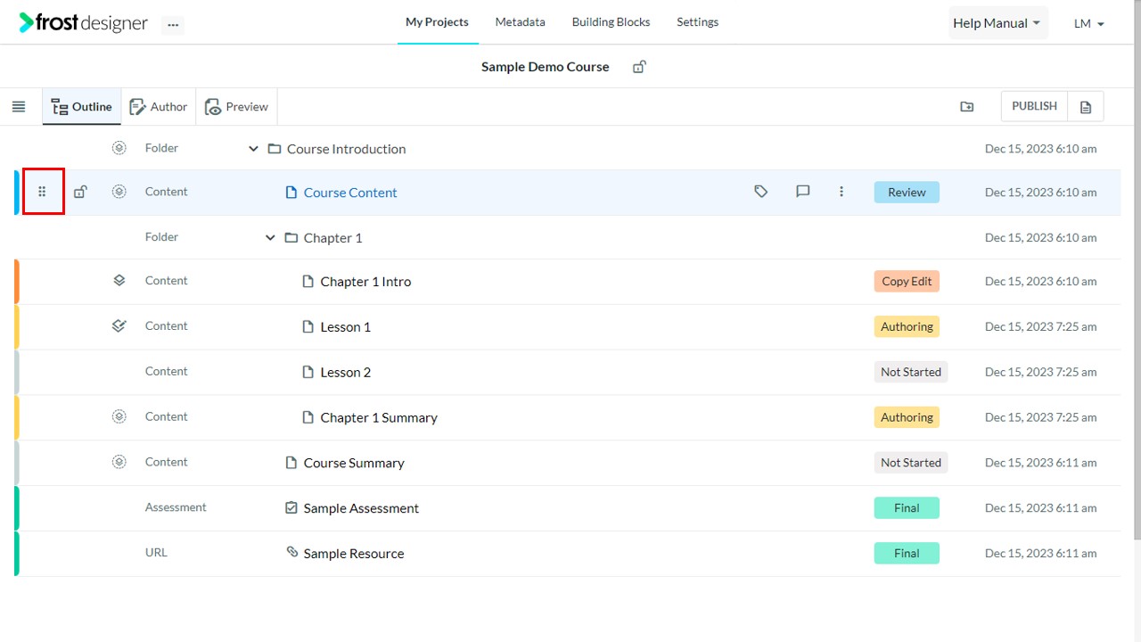Open the Building Blocks tab
The height and width of the screenshot is (642, 1141).
click(612, 22)
